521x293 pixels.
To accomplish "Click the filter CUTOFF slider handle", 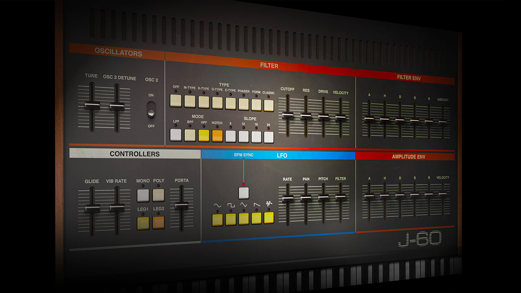I will tap(288, 115).
